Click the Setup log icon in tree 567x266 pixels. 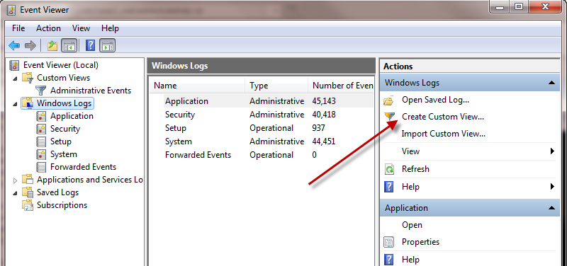41,141
